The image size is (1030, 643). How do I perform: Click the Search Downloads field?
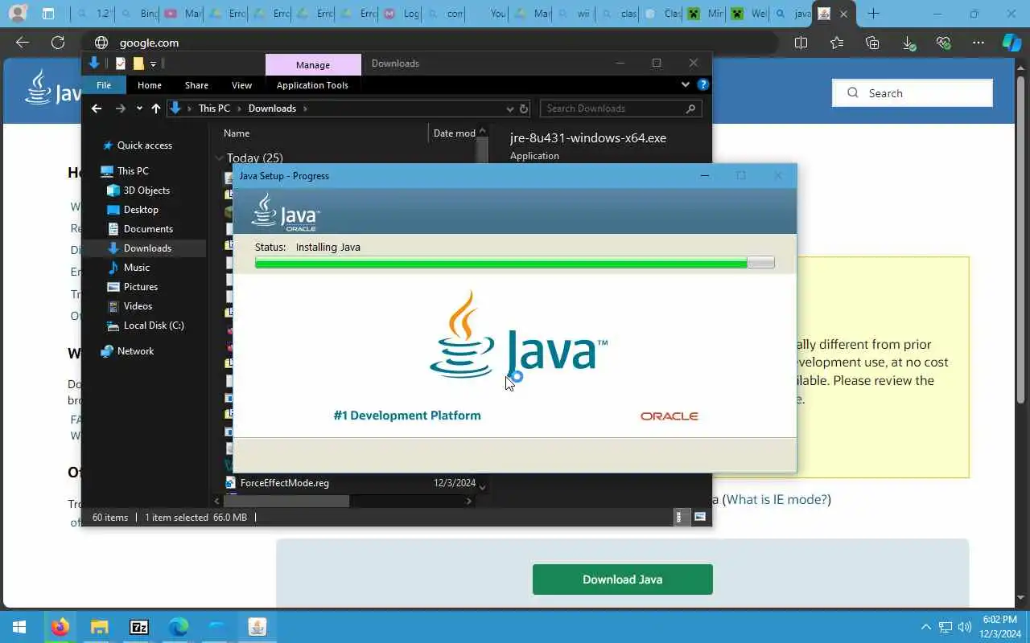click(620, 109)
